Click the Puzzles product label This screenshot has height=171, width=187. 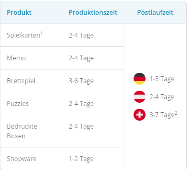18,103
